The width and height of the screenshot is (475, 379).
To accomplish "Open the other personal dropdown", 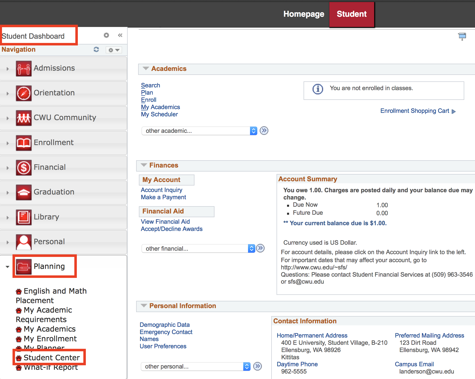I will 195,366.
